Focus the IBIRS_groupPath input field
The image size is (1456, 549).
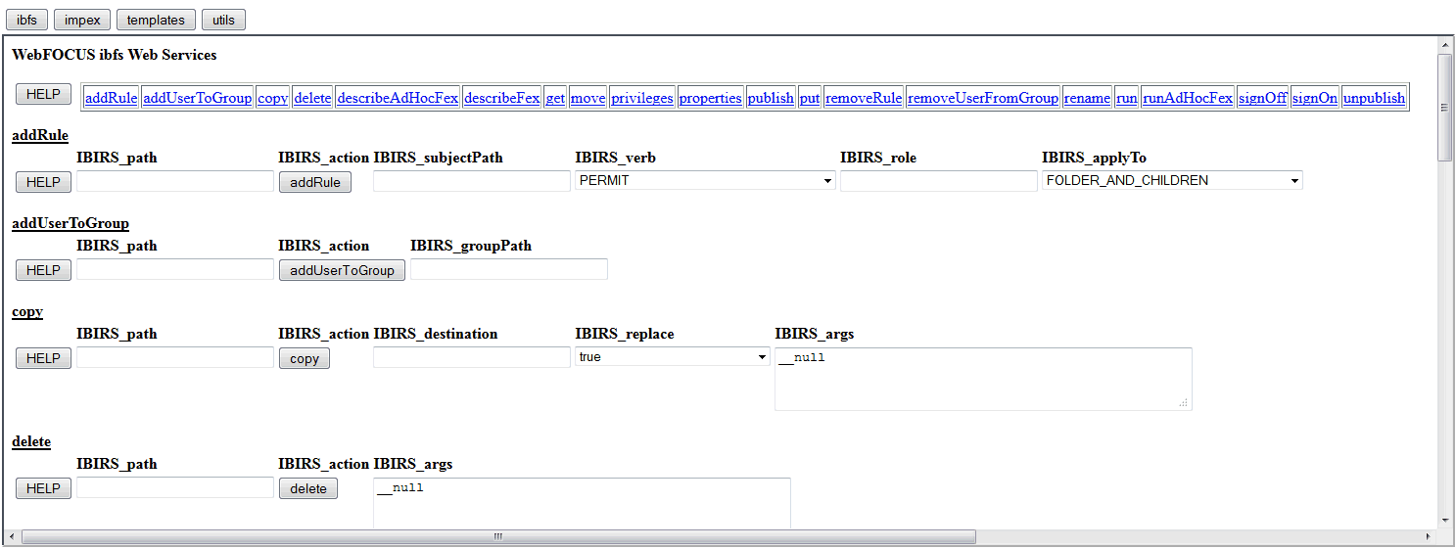pos(509,269)
